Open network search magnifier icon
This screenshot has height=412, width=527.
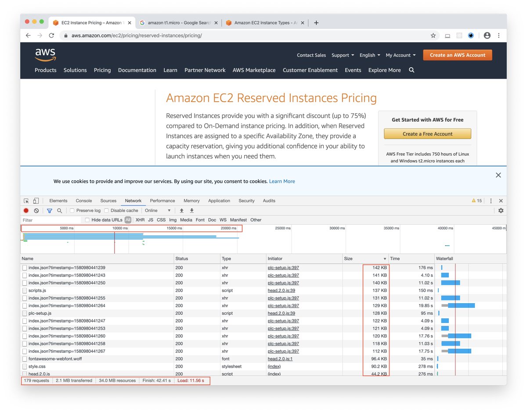59,211
